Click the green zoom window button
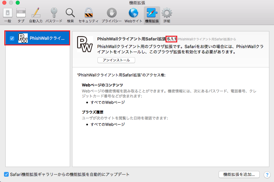Image resolution: width=274 pixels, height=182 pixels. pos(18,3)
